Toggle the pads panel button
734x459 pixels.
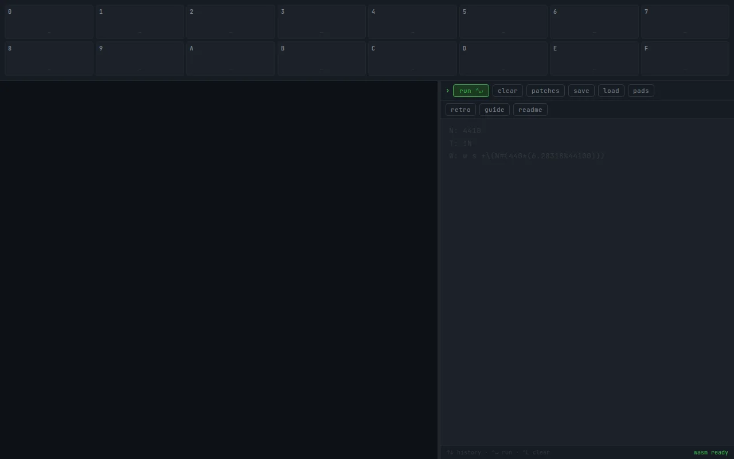click(641, 91)
